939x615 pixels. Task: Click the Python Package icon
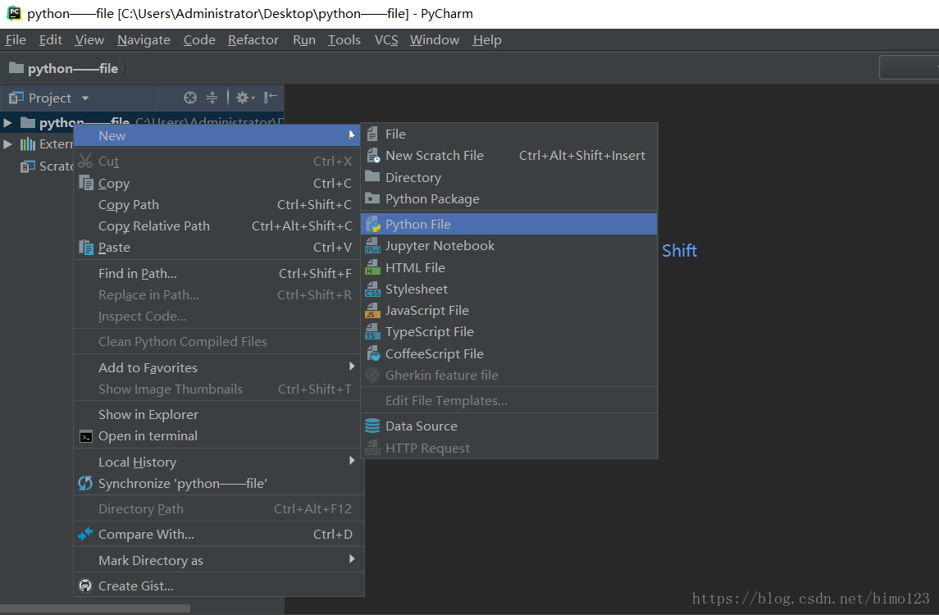372,198
